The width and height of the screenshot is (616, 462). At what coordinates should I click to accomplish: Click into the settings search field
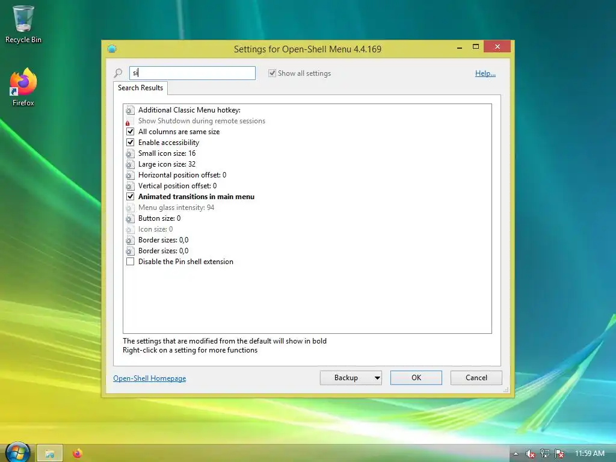click(192, 73)
